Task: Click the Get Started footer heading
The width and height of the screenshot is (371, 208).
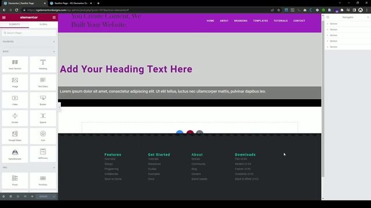Action: (159, 155)
